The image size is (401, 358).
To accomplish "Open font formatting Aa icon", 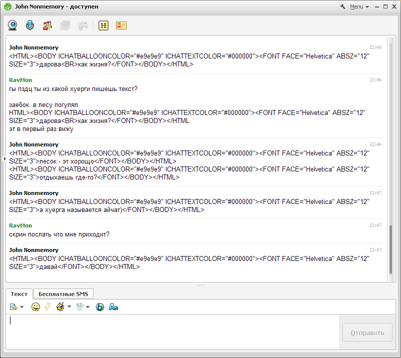I will pyautogui.click(x=113, y=306).
